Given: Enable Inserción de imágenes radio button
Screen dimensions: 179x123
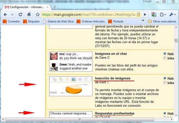Looking at the screenshot, I should [165, 78].
